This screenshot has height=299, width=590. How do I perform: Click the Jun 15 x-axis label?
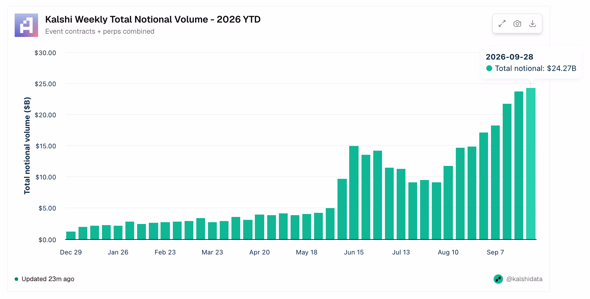coord(354,252)
